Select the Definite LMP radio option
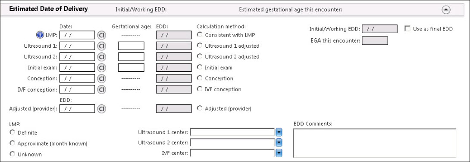The image size is (470, 162). click(x=13, y=132)
